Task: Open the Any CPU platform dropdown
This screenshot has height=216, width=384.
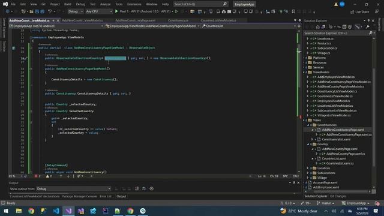Action: (99, 11)
